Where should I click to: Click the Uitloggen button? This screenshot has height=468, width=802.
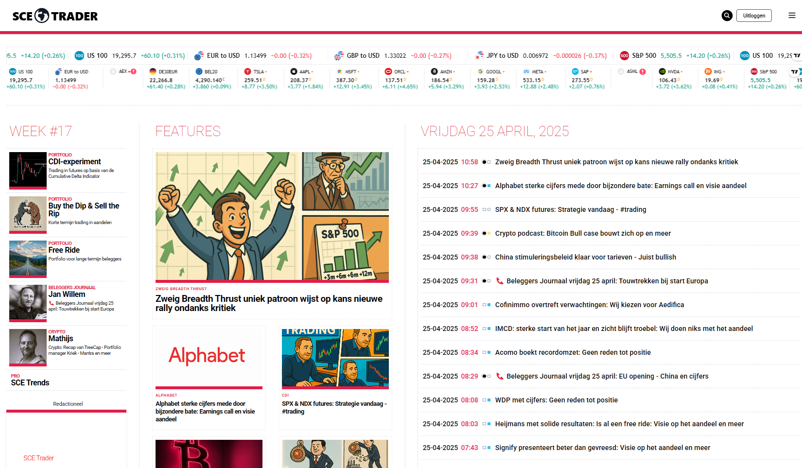pos(754,16)
